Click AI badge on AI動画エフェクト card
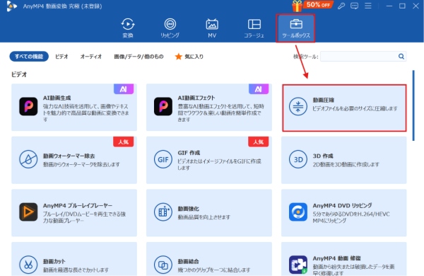 (x=259, y=89)
